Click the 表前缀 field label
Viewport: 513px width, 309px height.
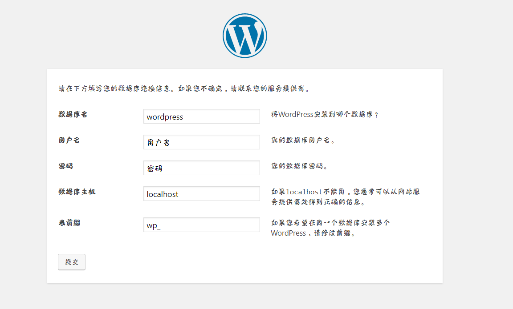(x=69, y=223)
